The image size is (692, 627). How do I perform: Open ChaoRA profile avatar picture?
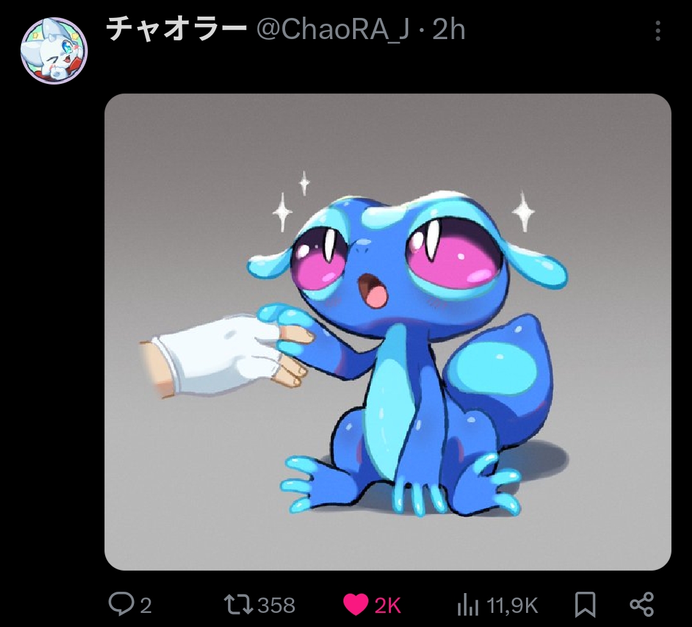click(x=54, y=51)
